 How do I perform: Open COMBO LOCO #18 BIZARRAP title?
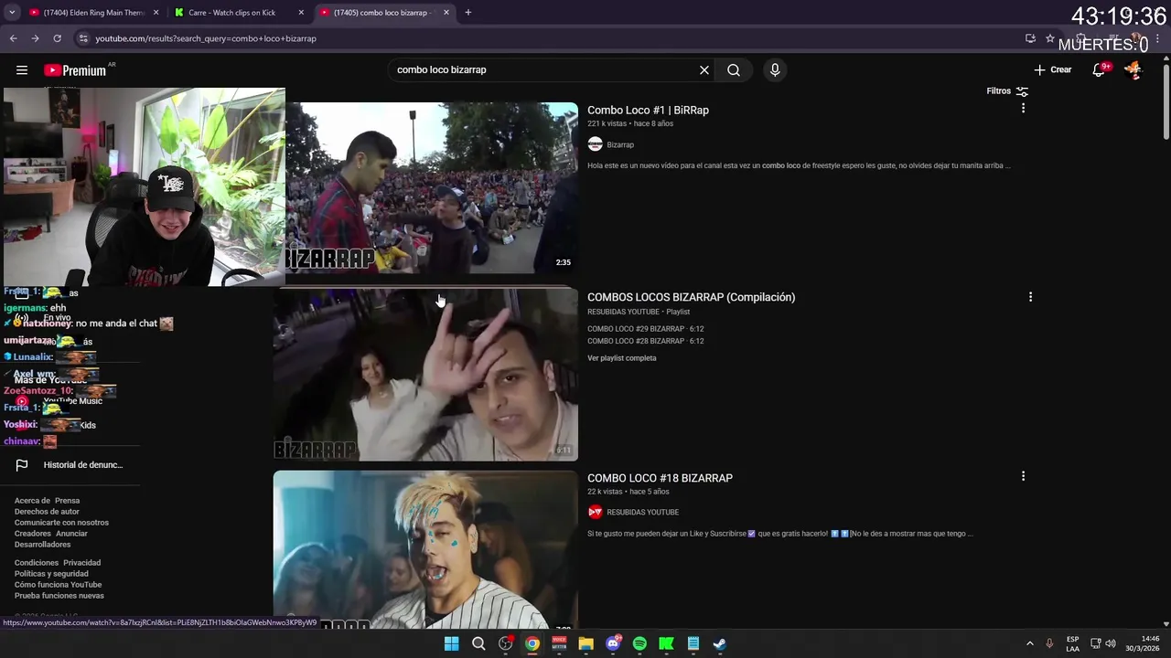click(660, 478)
